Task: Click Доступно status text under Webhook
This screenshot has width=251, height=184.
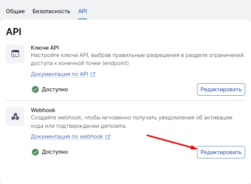Action: (55, 152)
